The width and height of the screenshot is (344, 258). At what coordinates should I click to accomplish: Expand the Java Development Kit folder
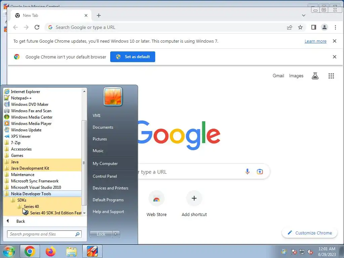pyautogui.click(x=43, y=168)
